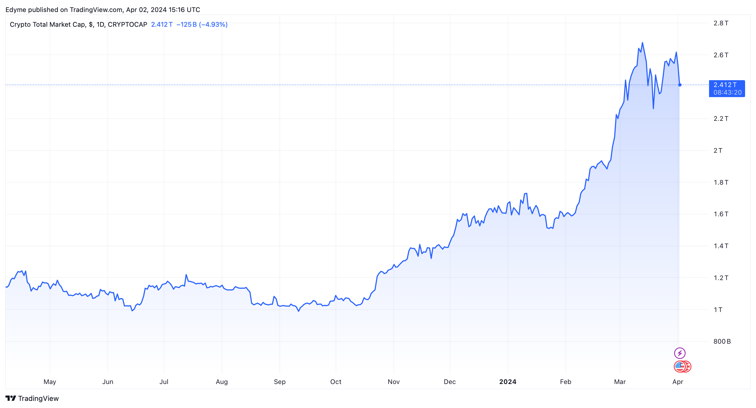Click the Apr label on time axis

(678, 382)
